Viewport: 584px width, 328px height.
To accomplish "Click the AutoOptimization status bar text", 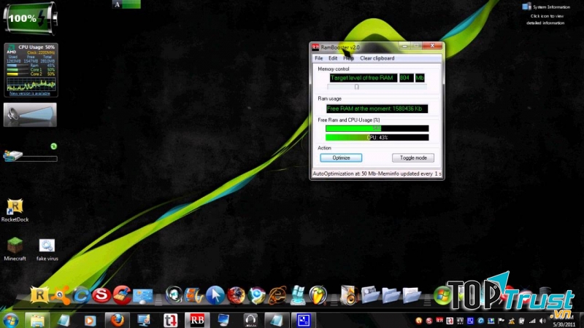I will click(x=377, y=173).
